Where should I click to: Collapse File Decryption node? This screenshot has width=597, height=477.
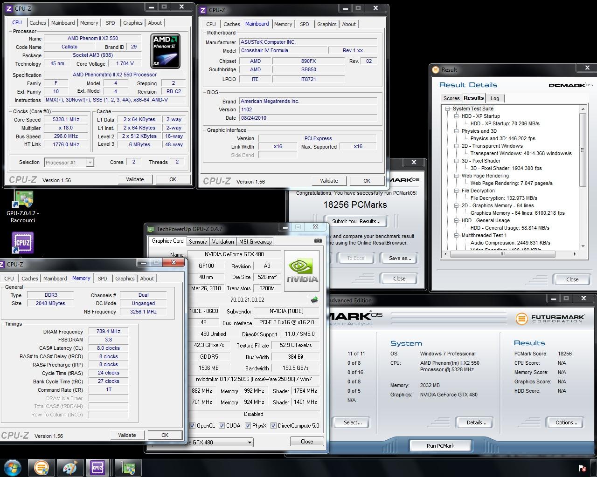pos(457,191)
